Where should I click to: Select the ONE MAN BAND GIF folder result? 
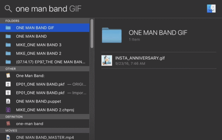(x=45, y=28)
